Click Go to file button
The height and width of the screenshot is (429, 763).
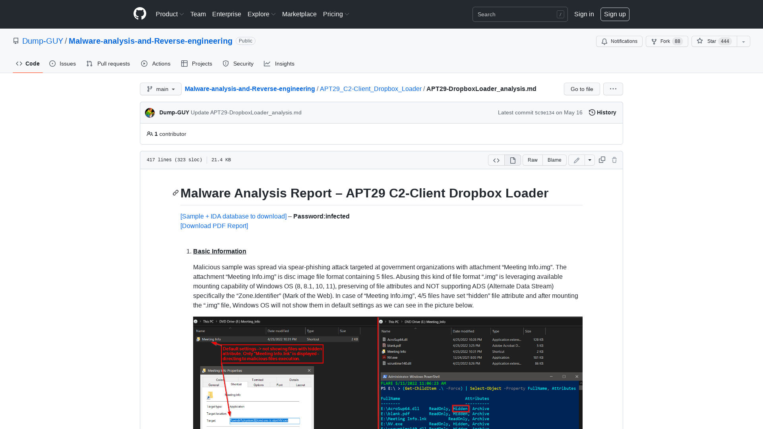click(582, 89)
